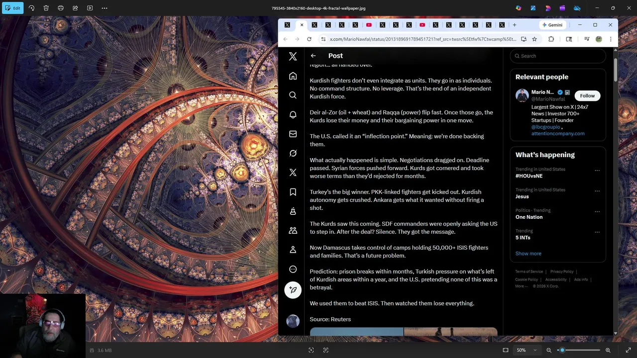Open the Grok icon in X sidebar

pos(293,153)
